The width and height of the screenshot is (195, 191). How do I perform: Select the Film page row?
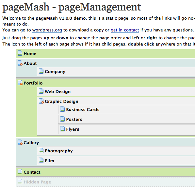click(116, 161)
